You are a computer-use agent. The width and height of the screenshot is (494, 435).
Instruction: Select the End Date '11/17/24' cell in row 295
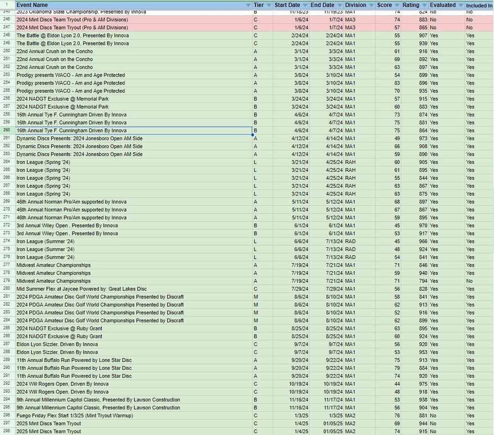(x=327, y=407)
